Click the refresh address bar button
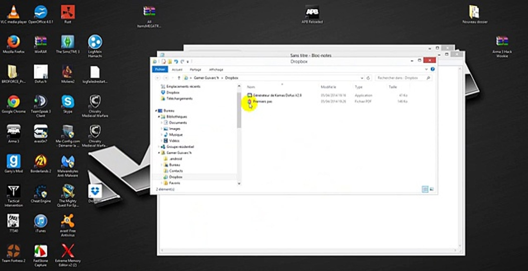 (368, 78)
